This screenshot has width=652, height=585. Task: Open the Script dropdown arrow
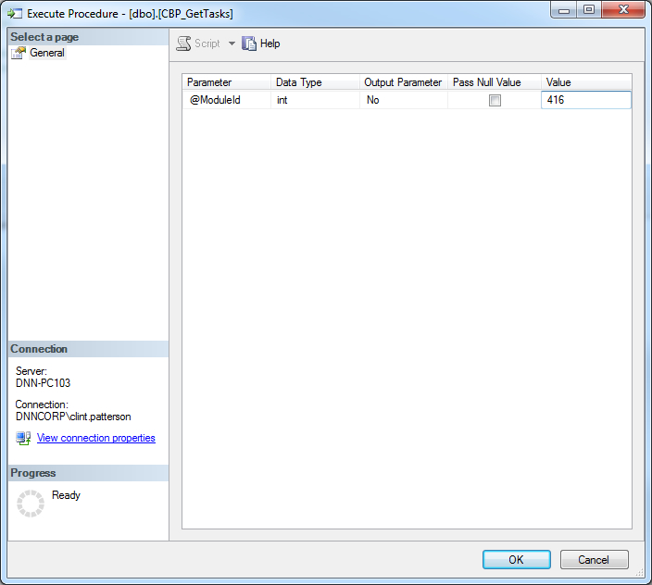(x=232, y=44)
